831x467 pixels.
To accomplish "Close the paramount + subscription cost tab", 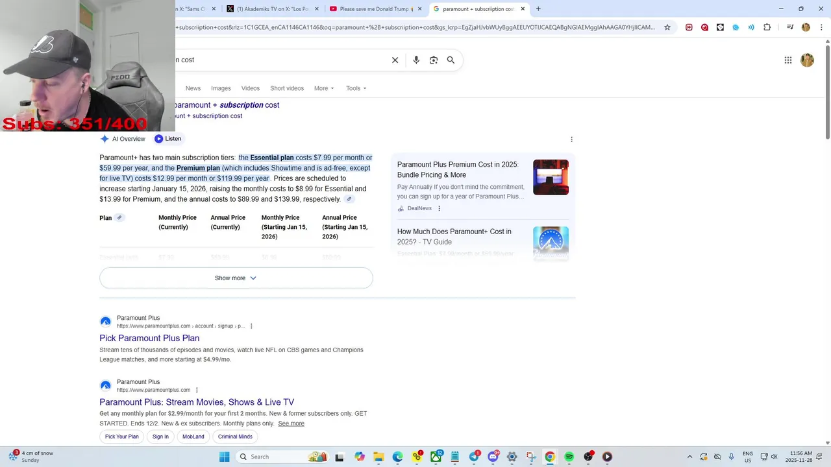I will 523,9.
